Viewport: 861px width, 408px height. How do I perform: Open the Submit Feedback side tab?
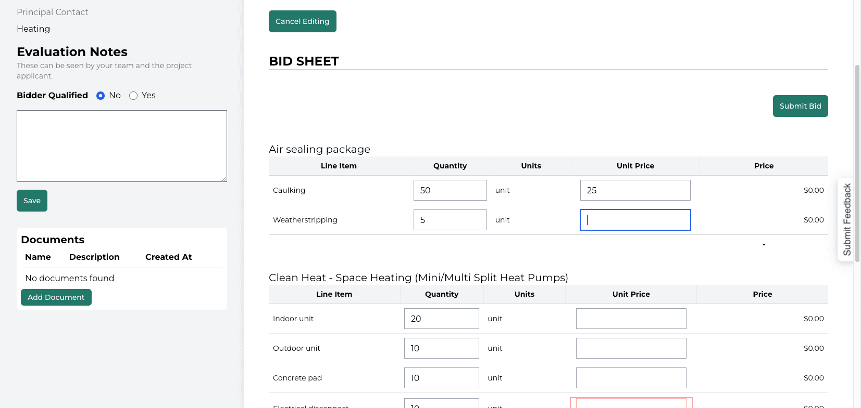pos(847,219)
